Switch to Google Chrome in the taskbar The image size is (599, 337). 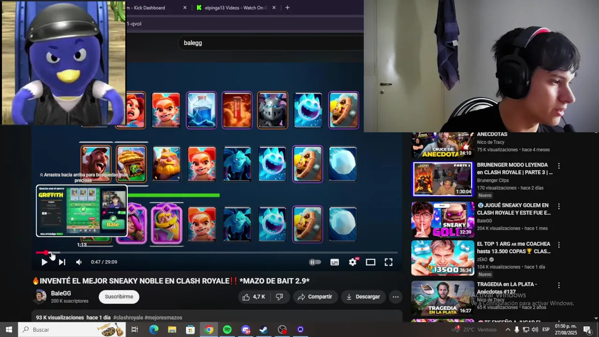(209, 330)
